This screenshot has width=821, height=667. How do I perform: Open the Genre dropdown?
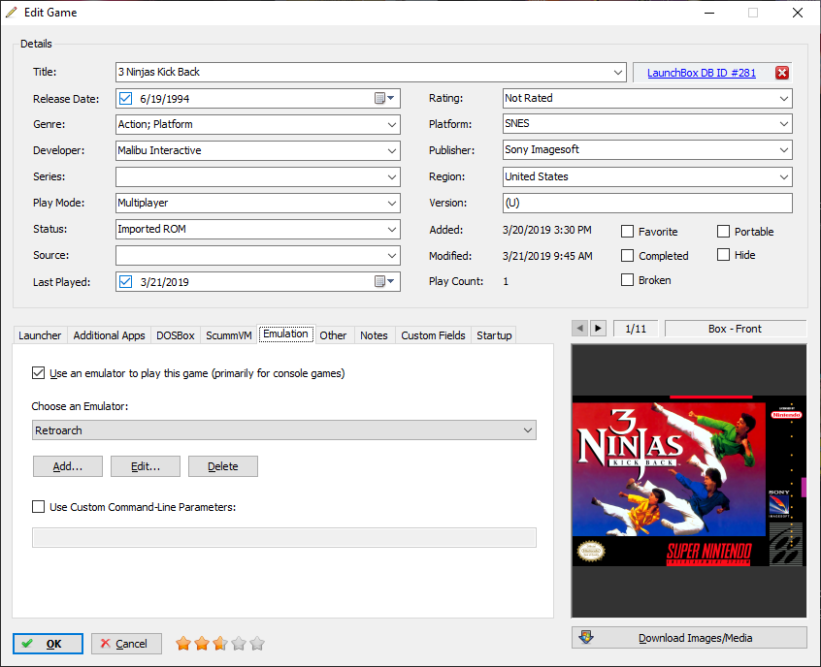[392, 124]
